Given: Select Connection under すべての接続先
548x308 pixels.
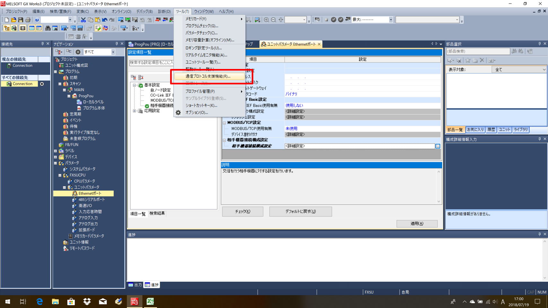Looking at the screenshot, I should pos(22,84).
